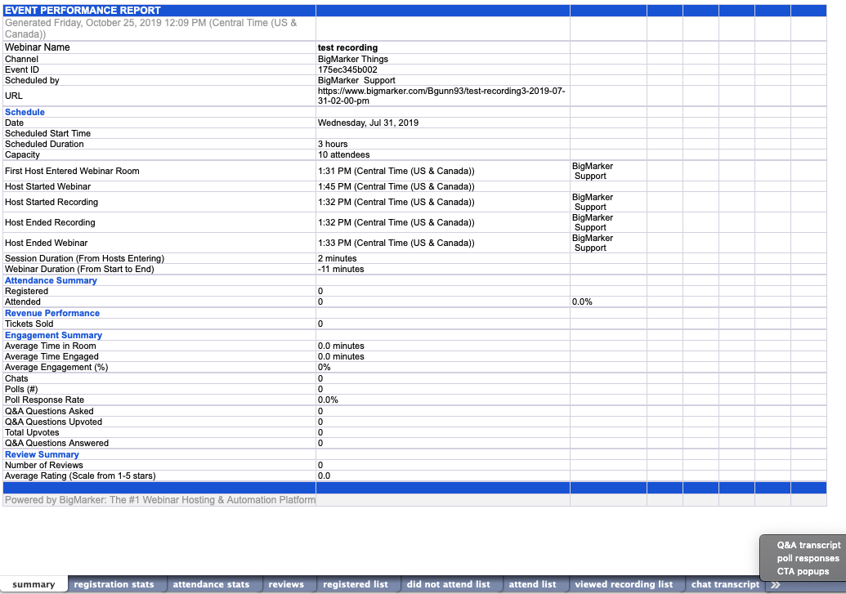Select the Q&A Questions Asked label cell
The width and height of the screenshot is (846, 594).
pos(159,411)
